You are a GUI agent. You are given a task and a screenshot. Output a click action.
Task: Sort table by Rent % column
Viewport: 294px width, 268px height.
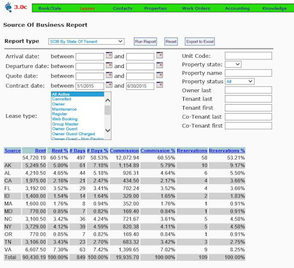tap(60, 151)
